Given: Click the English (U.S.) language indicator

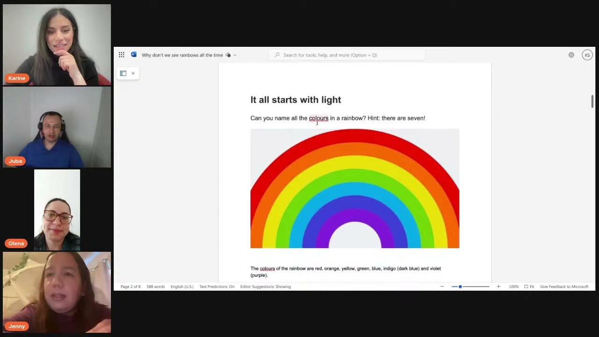Looking at the screenshot, I should pos(182,286).
